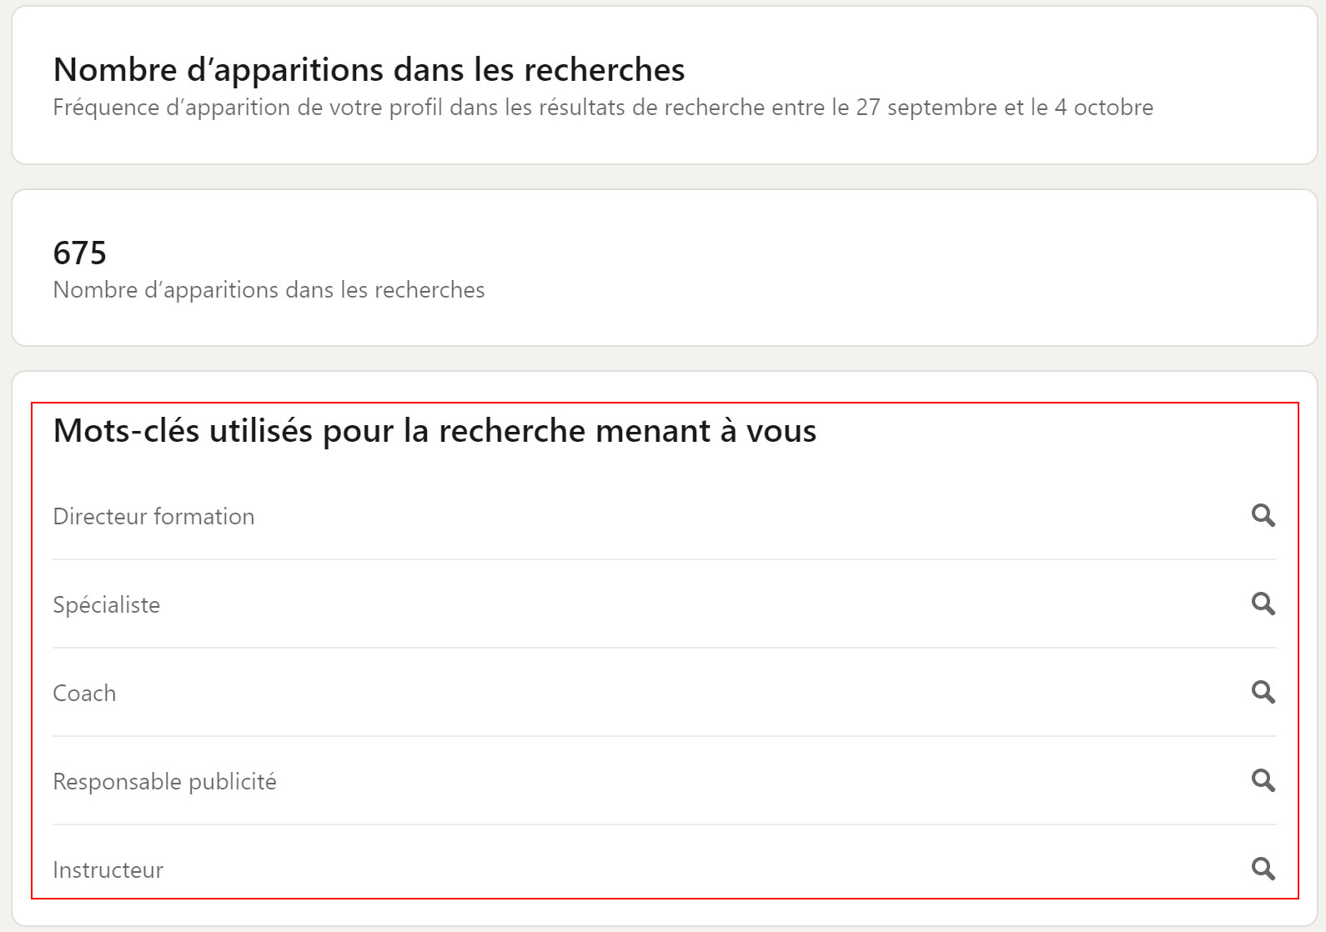
Task: Select the Fréquence d'apparition subtitle text
Action: point(603,108)
